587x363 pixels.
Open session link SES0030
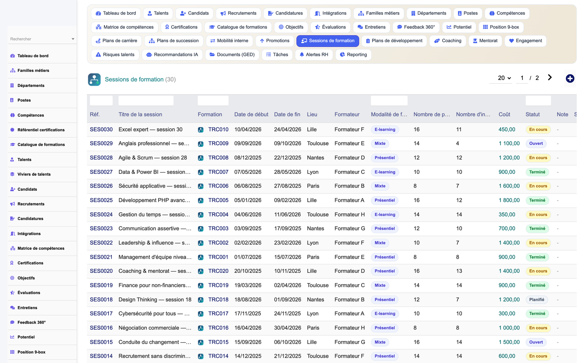(x=101, y=130)
